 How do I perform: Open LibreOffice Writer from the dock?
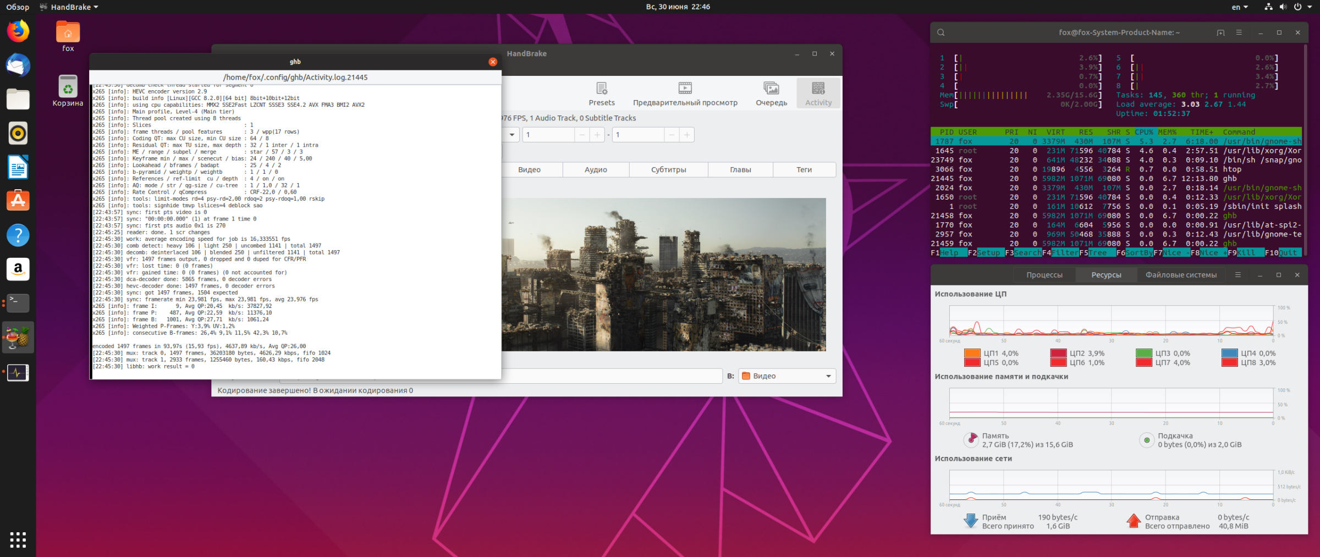coord(18,167)
